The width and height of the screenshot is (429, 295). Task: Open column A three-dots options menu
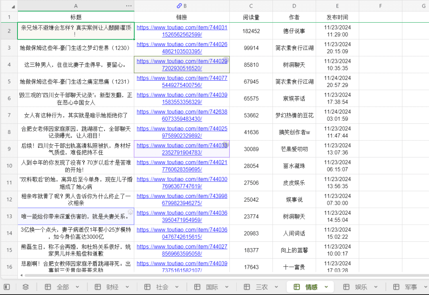[x=129, y=6]
